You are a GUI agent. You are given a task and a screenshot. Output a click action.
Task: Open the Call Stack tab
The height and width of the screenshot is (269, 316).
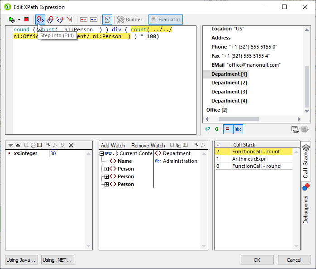(306, 162)
